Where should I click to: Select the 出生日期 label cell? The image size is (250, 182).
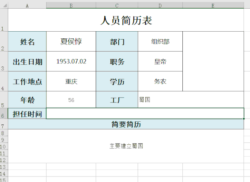pos(27,61)
